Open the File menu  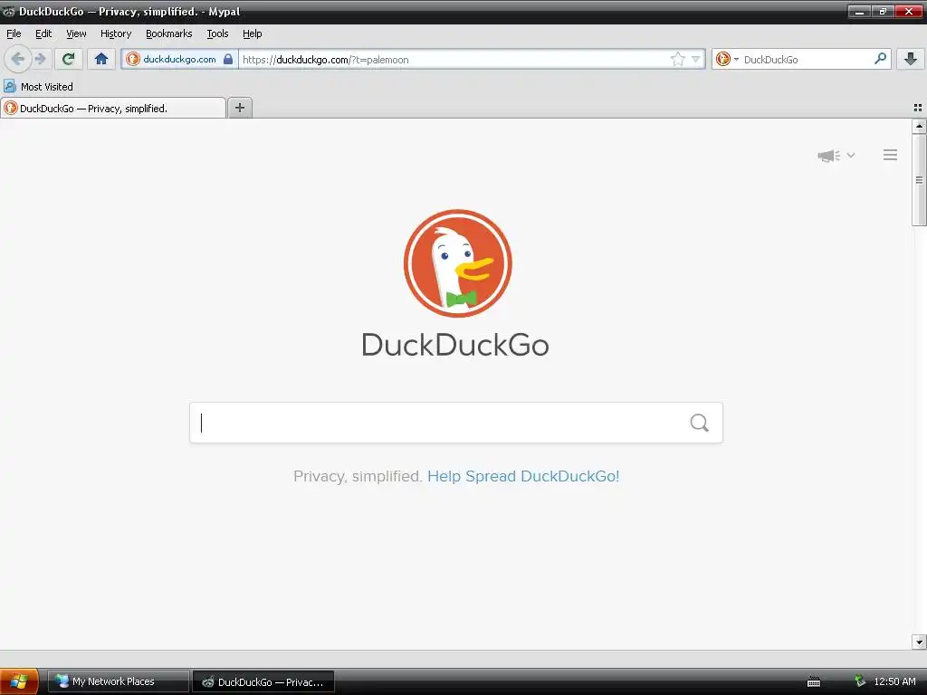click(14, 33)
